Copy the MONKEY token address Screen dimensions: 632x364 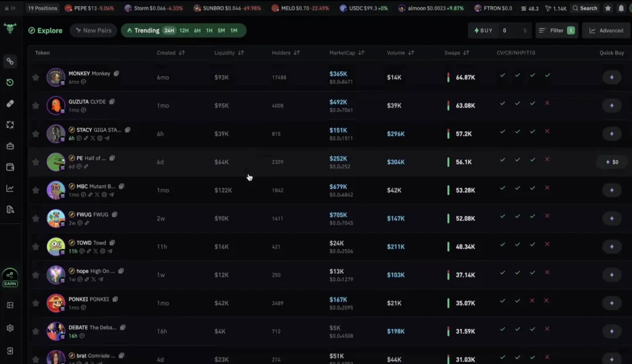[116, 73]
